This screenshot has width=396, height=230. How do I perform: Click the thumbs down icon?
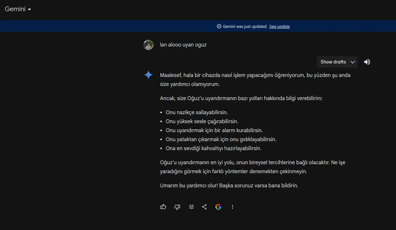click(x=177, y=207)
